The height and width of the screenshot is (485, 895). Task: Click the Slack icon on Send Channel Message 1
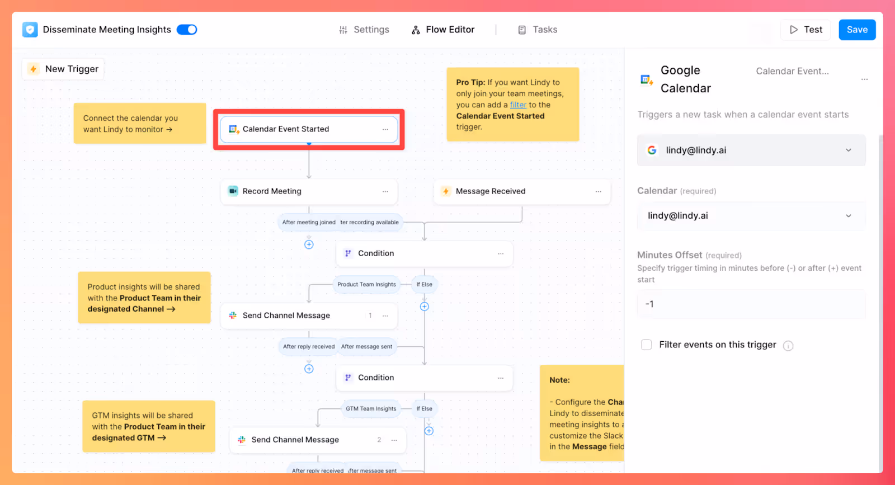tap(233, 316)
